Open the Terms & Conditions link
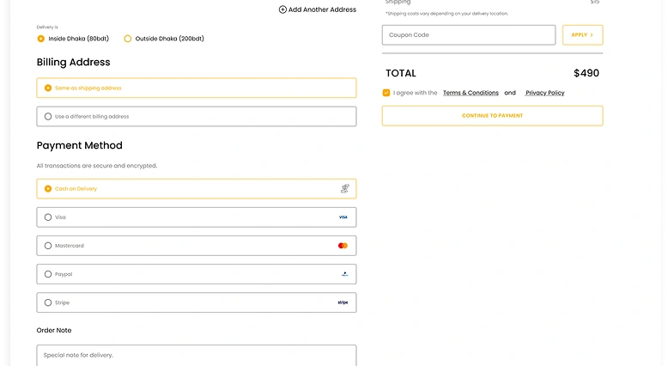Viewport: 668px width, 366px height. coord(471,93)
